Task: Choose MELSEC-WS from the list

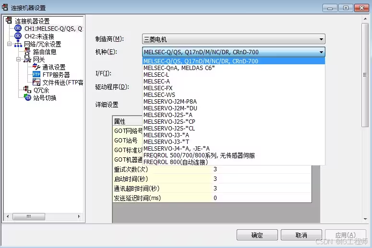Action: tap(234, 95)
